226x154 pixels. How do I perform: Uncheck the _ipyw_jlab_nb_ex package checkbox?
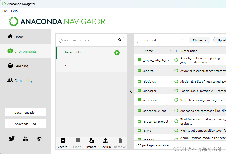click(x=139, y=60)
